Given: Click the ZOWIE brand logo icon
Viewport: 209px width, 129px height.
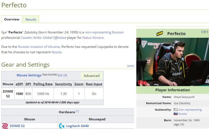Looking at the screenshot, I should point(5,126).
